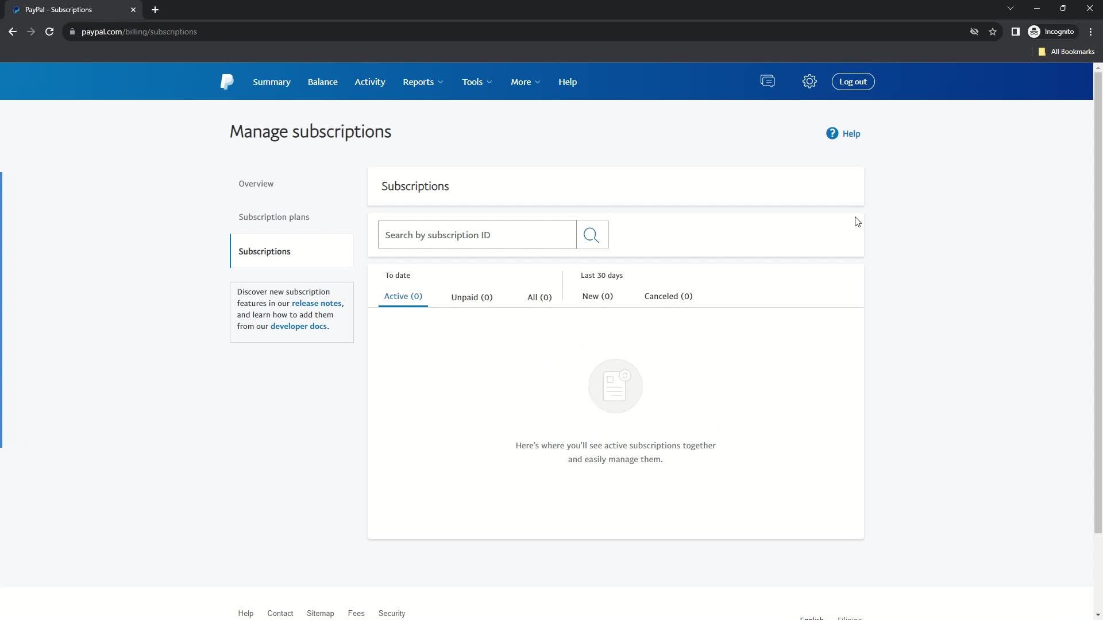1103x620 pixels.
Task: Open All Bookmarks folder
Action: point(1066,52)
